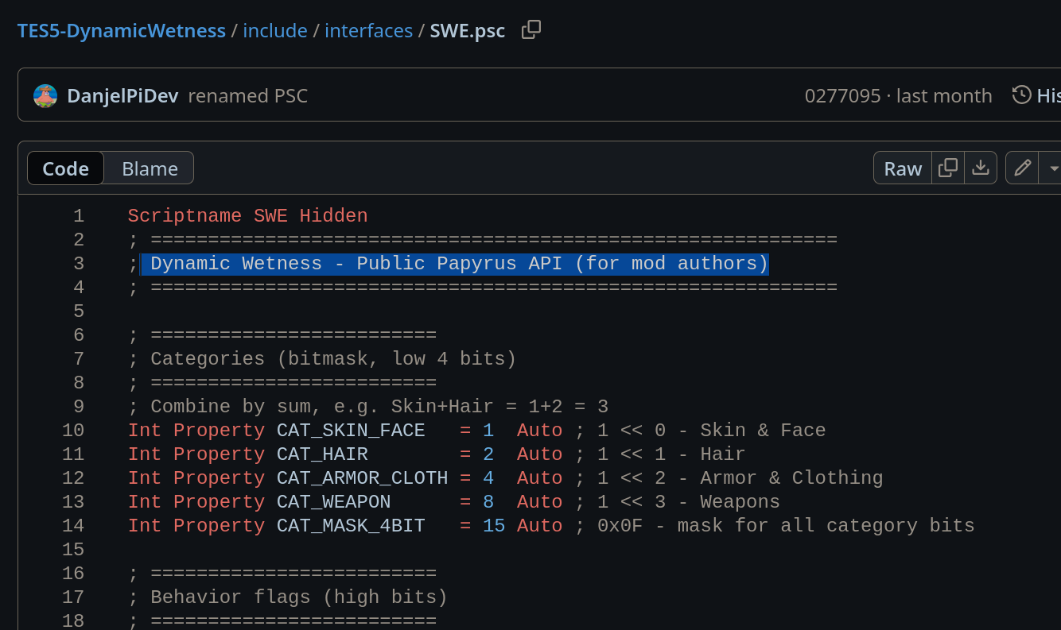Open the Raw file view

point(903,168)
